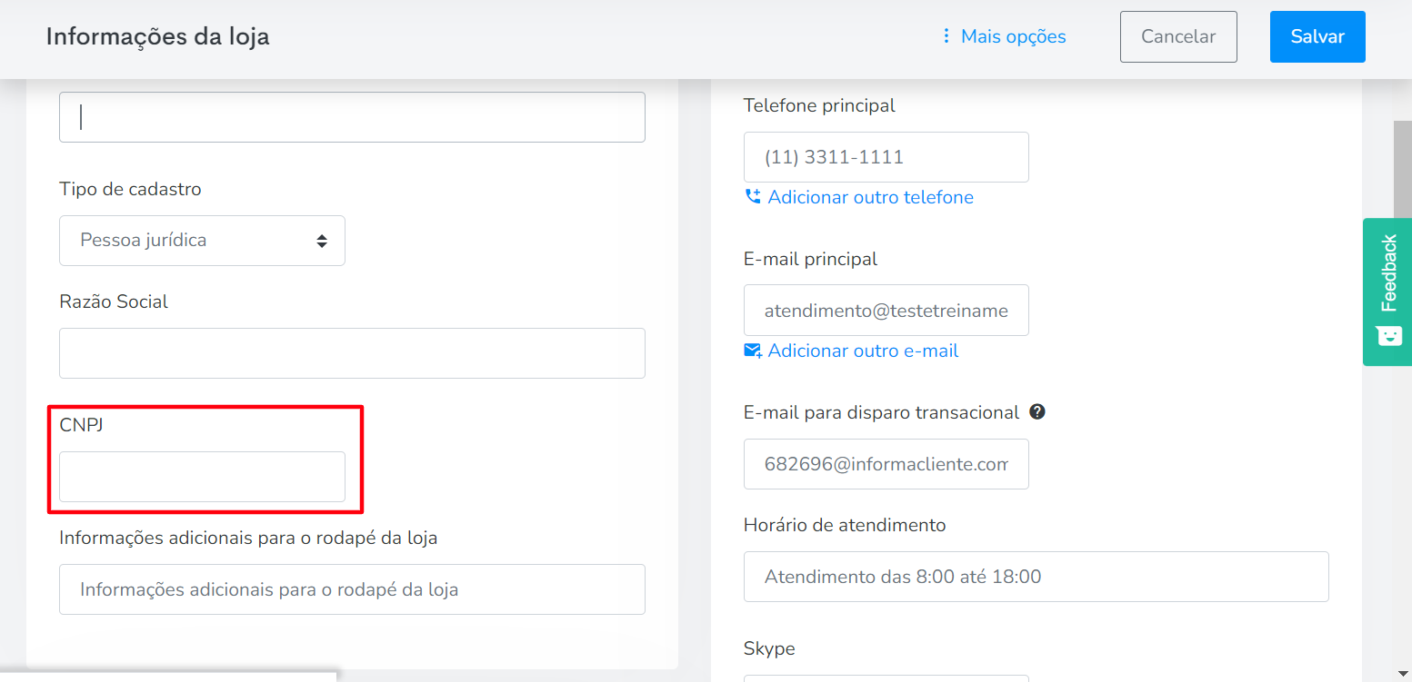The width and height of the screenshot is (1412, 682).
Task: Click the E-mail para disparo transacional field
Action: point(886,464)
